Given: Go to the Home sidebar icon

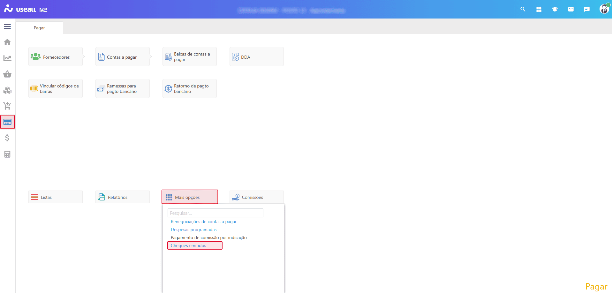Looking at the screenshot, I should pos(7,42).
